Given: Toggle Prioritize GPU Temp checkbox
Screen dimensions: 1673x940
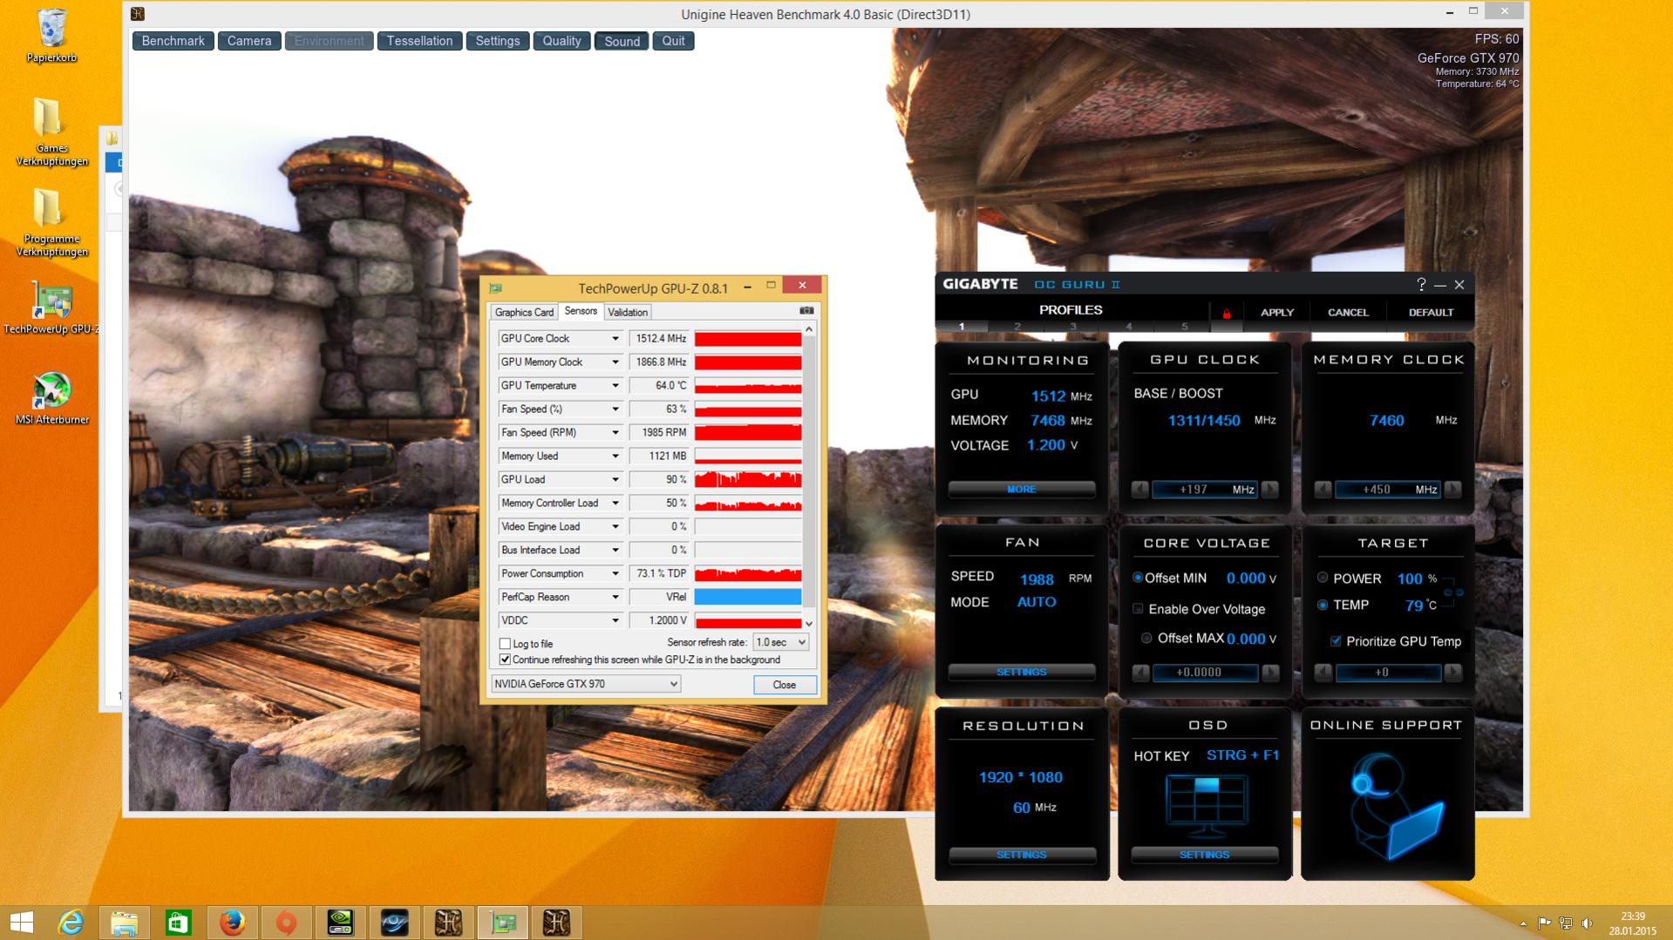Looking at the screenshot, I should pos(1336,641).
